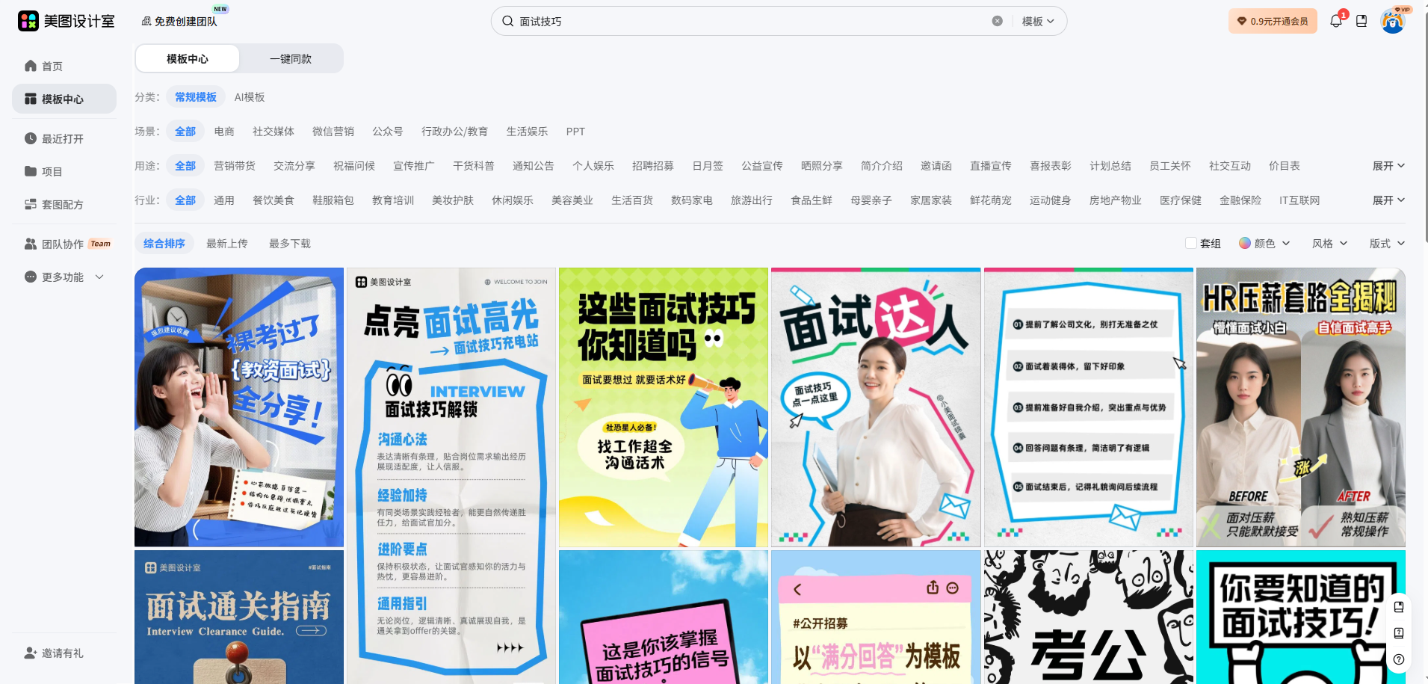The width and height of the screenshot is (1428, 684).
Task: Open the user avatar profile
Action: click(x=1392, y=21)
